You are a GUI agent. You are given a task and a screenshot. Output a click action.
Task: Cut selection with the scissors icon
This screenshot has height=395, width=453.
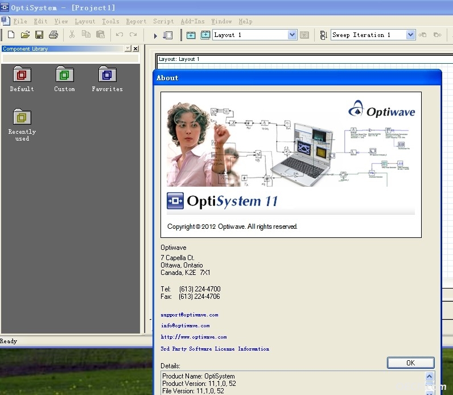(72, 35)
